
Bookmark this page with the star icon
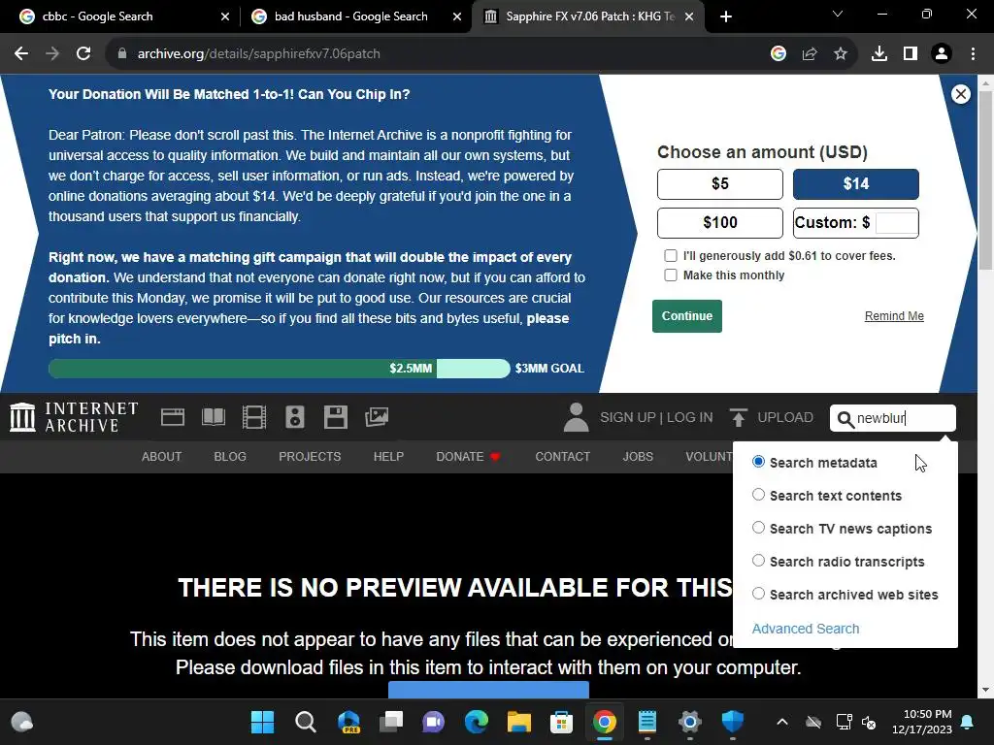[841, 54]
